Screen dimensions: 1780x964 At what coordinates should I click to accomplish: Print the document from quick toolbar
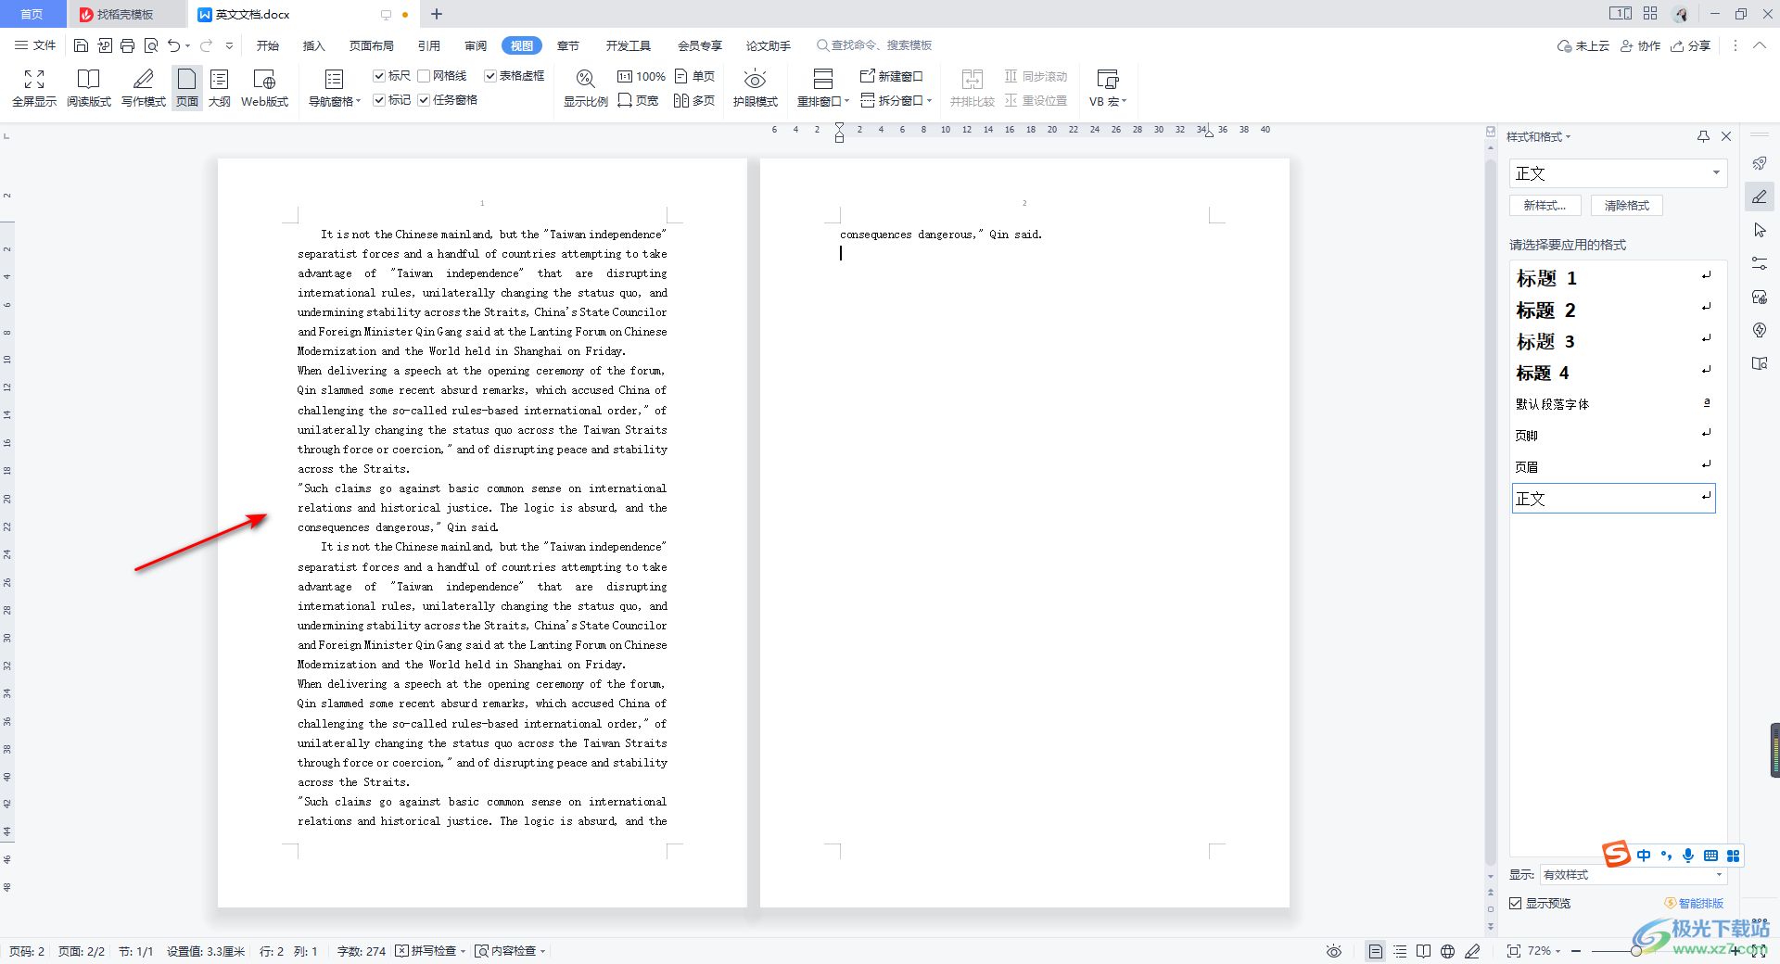(128, 45)
